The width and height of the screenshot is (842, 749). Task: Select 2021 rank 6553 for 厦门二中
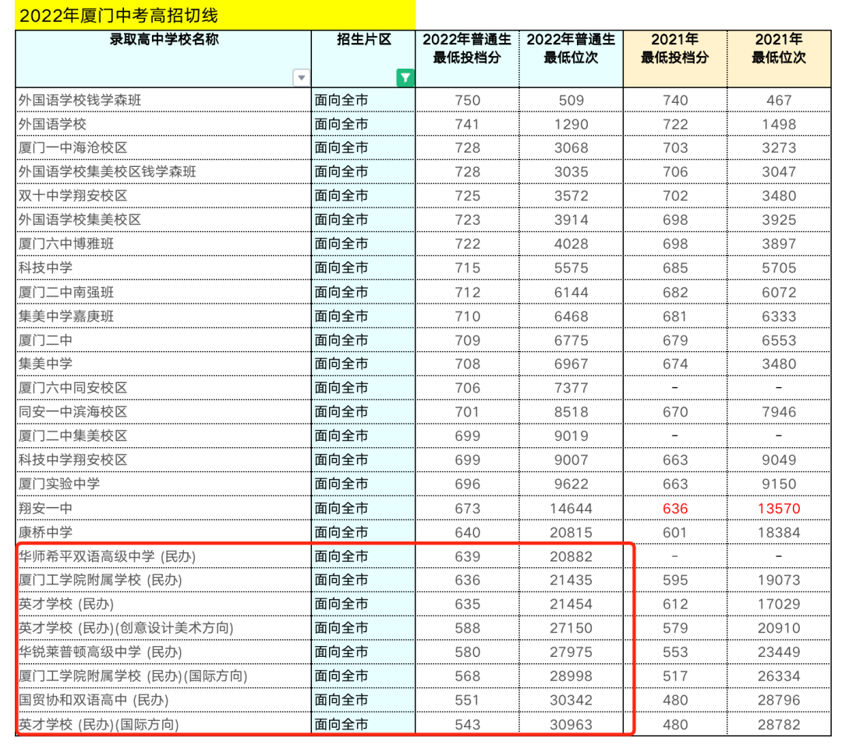point(779,340)
